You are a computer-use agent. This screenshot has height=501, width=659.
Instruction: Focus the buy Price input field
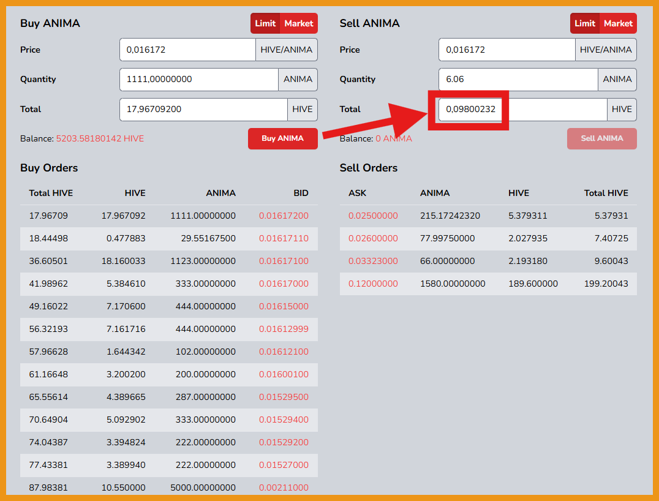point(187,50)
